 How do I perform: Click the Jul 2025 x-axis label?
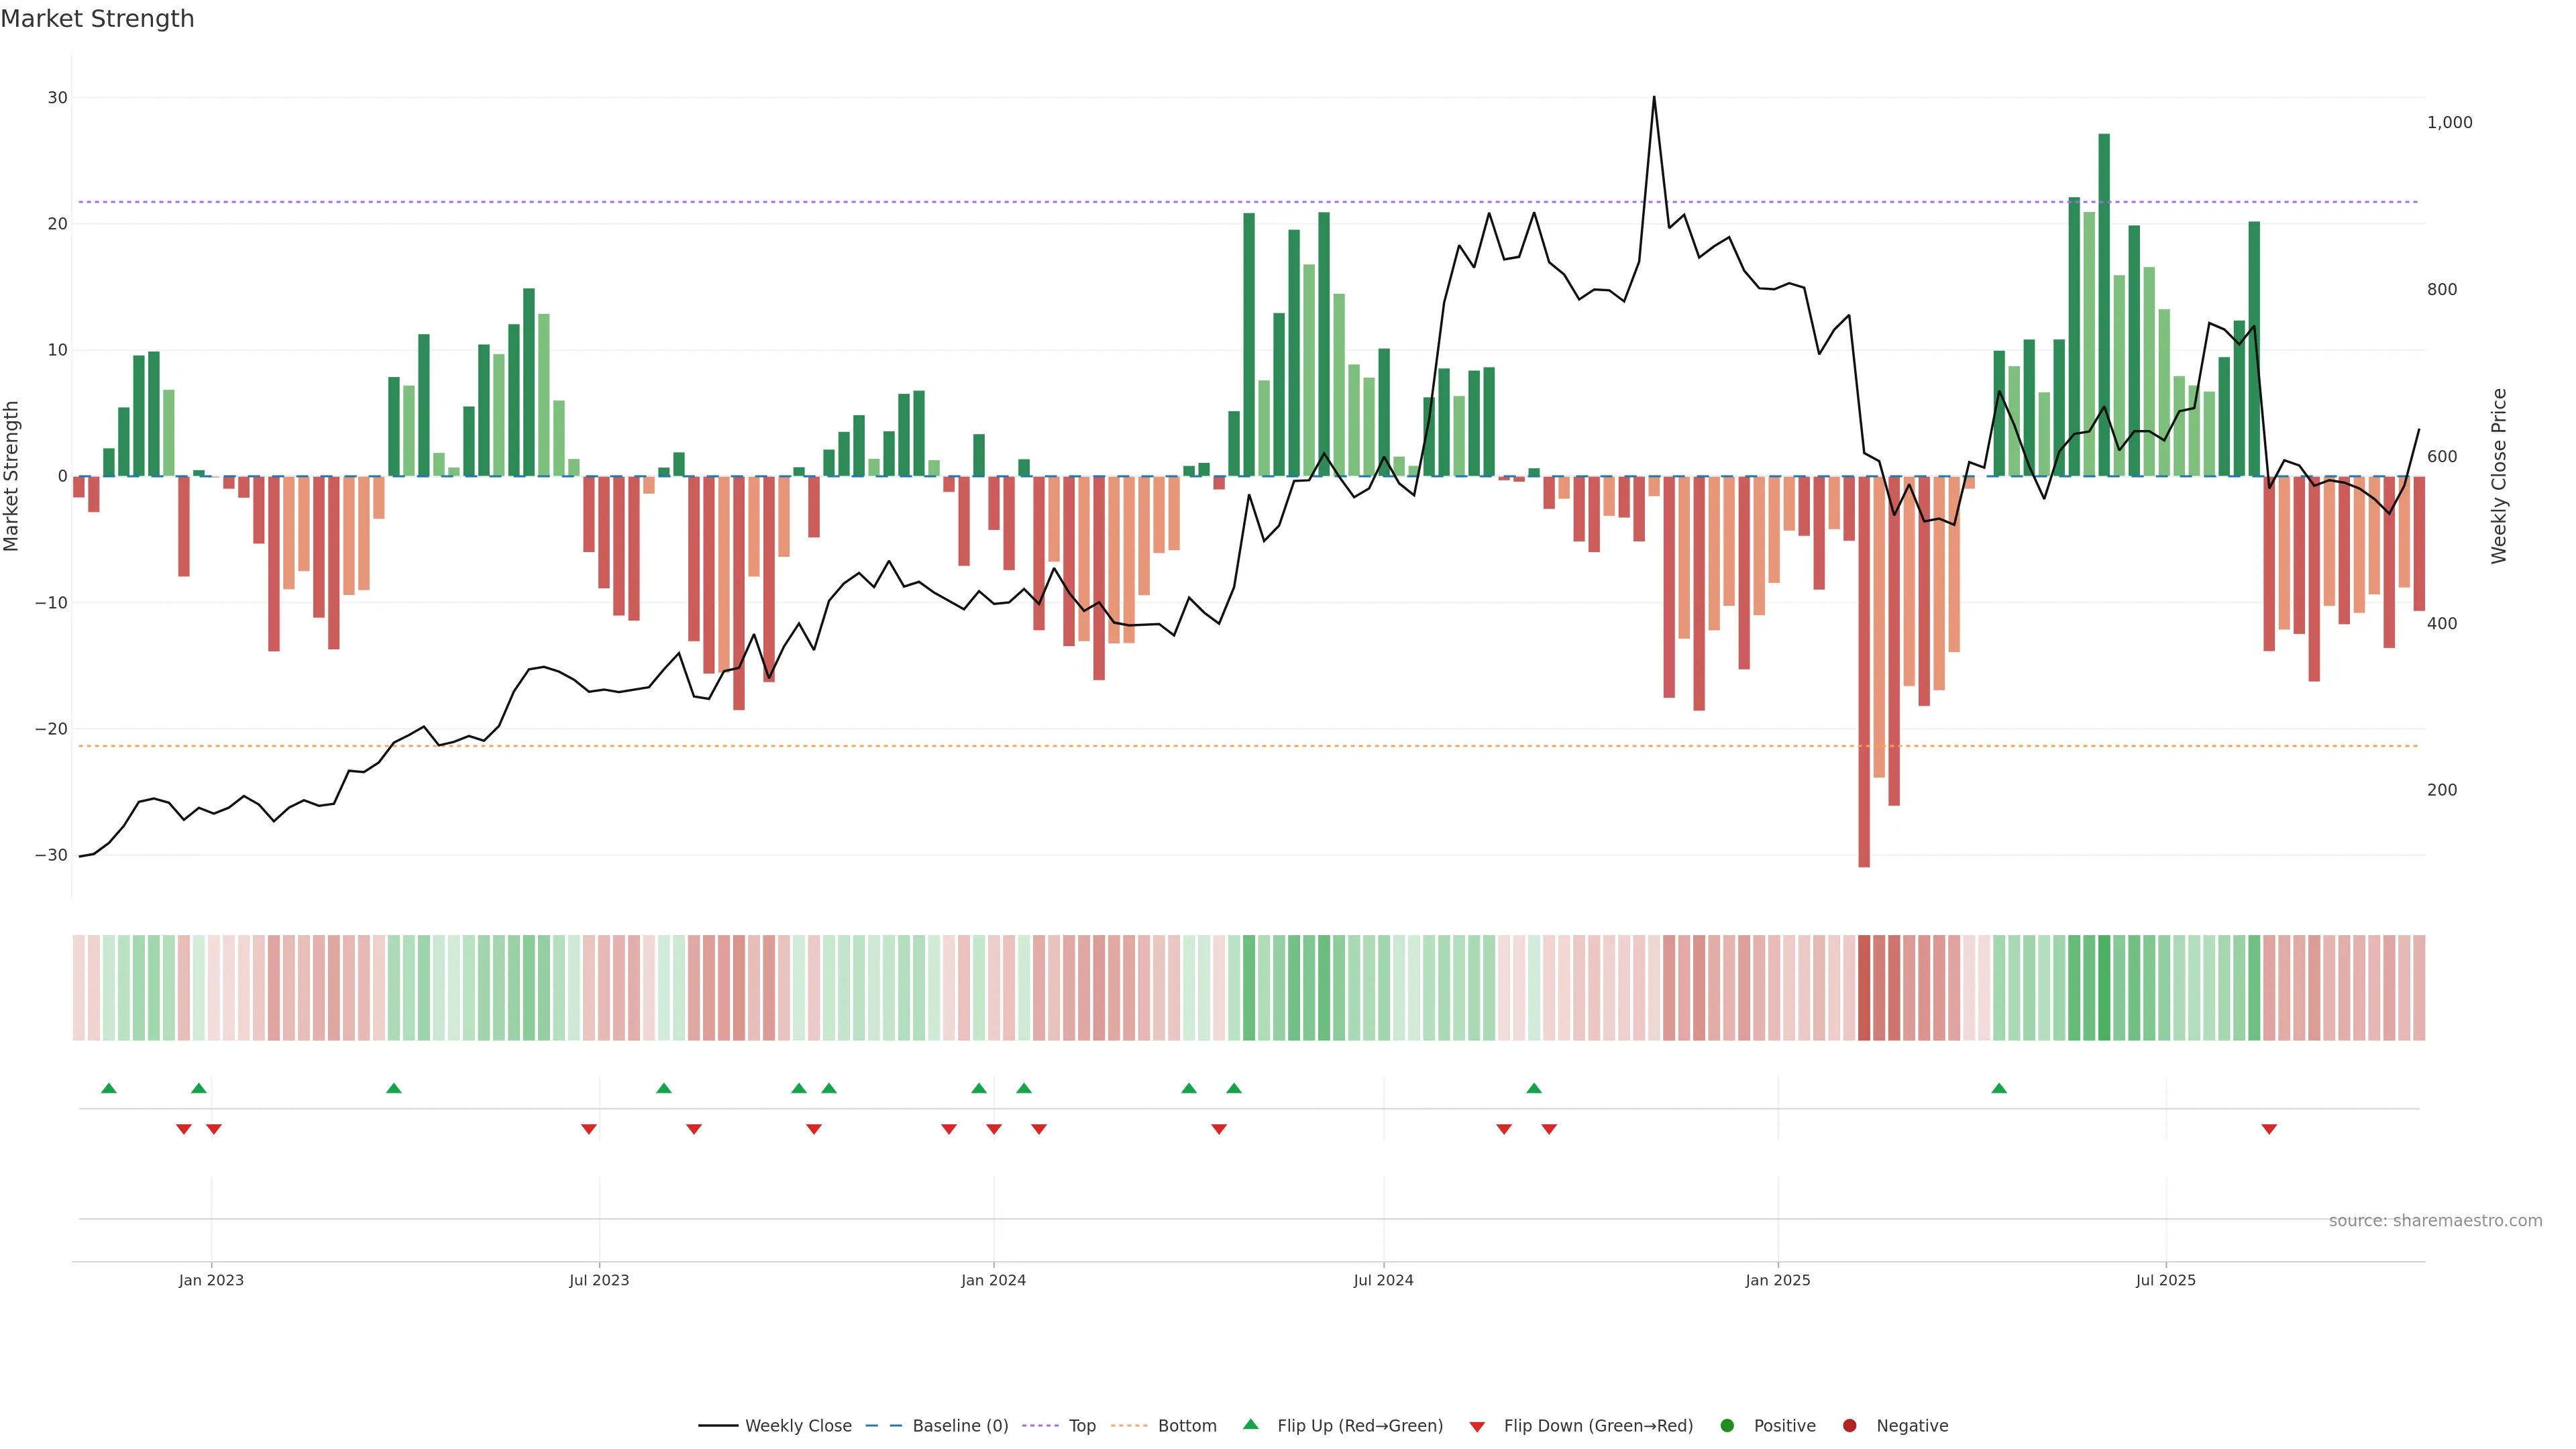(x=2165, y=1280)
